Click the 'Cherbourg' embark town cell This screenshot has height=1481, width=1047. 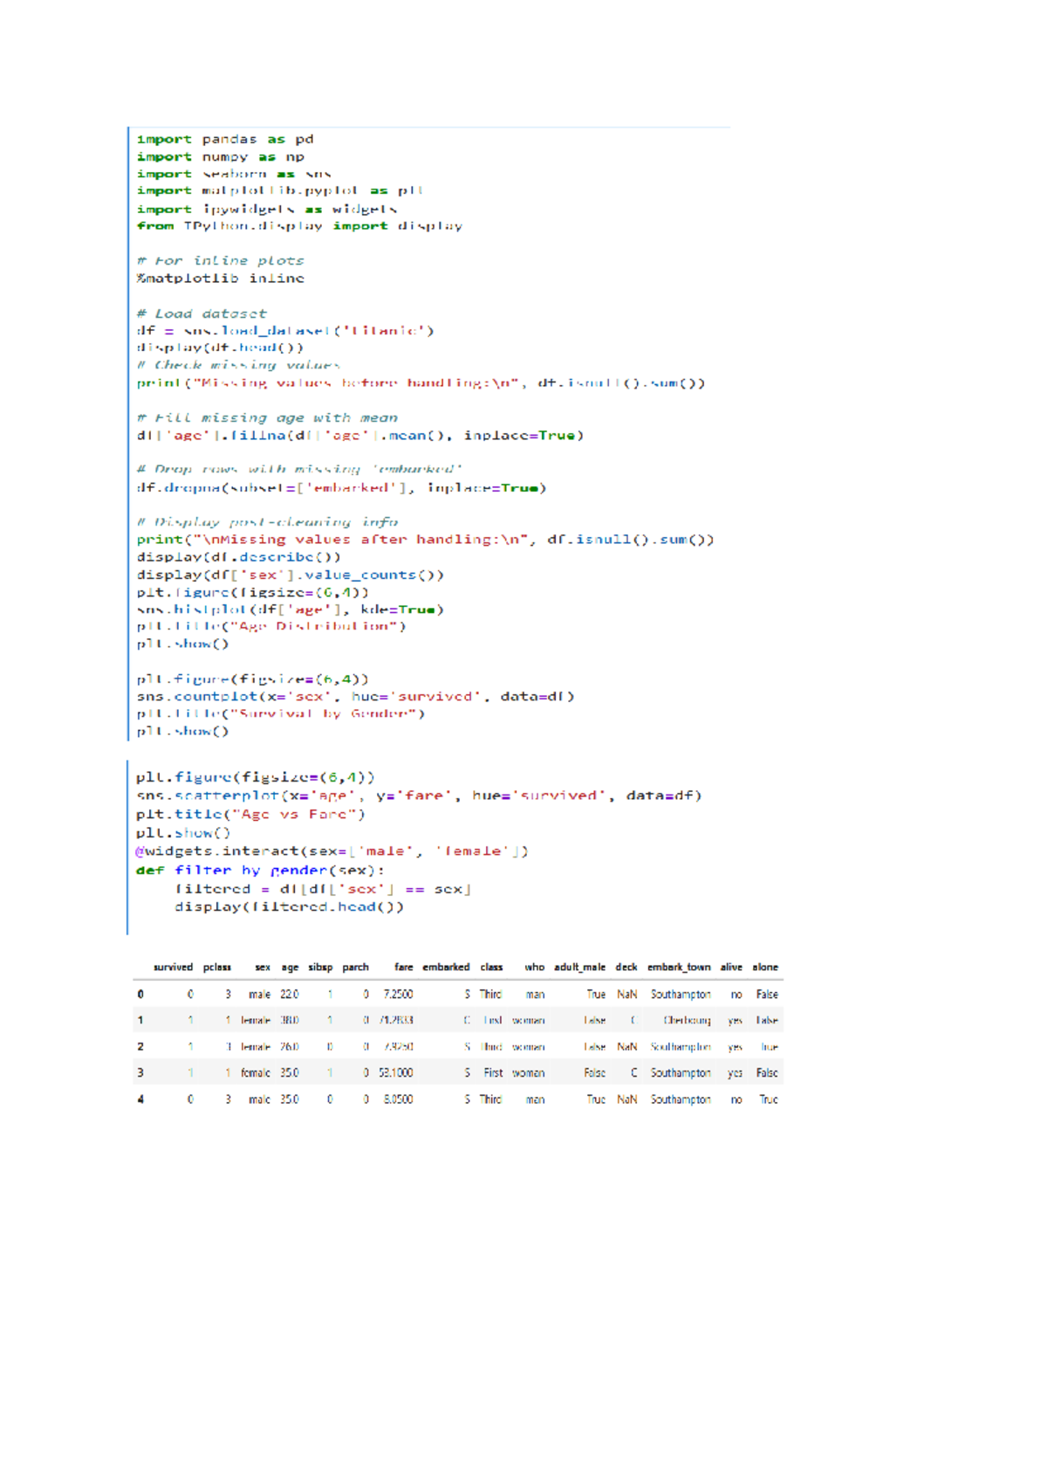point(687,1020)
